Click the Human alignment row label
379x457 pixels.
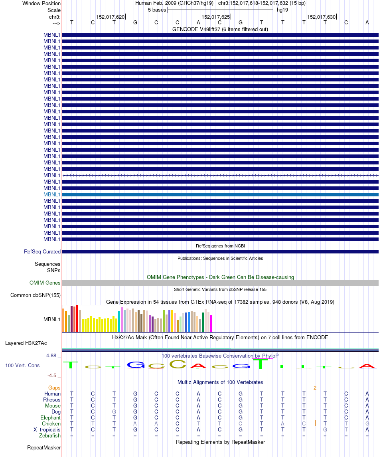tap(52, 394)
